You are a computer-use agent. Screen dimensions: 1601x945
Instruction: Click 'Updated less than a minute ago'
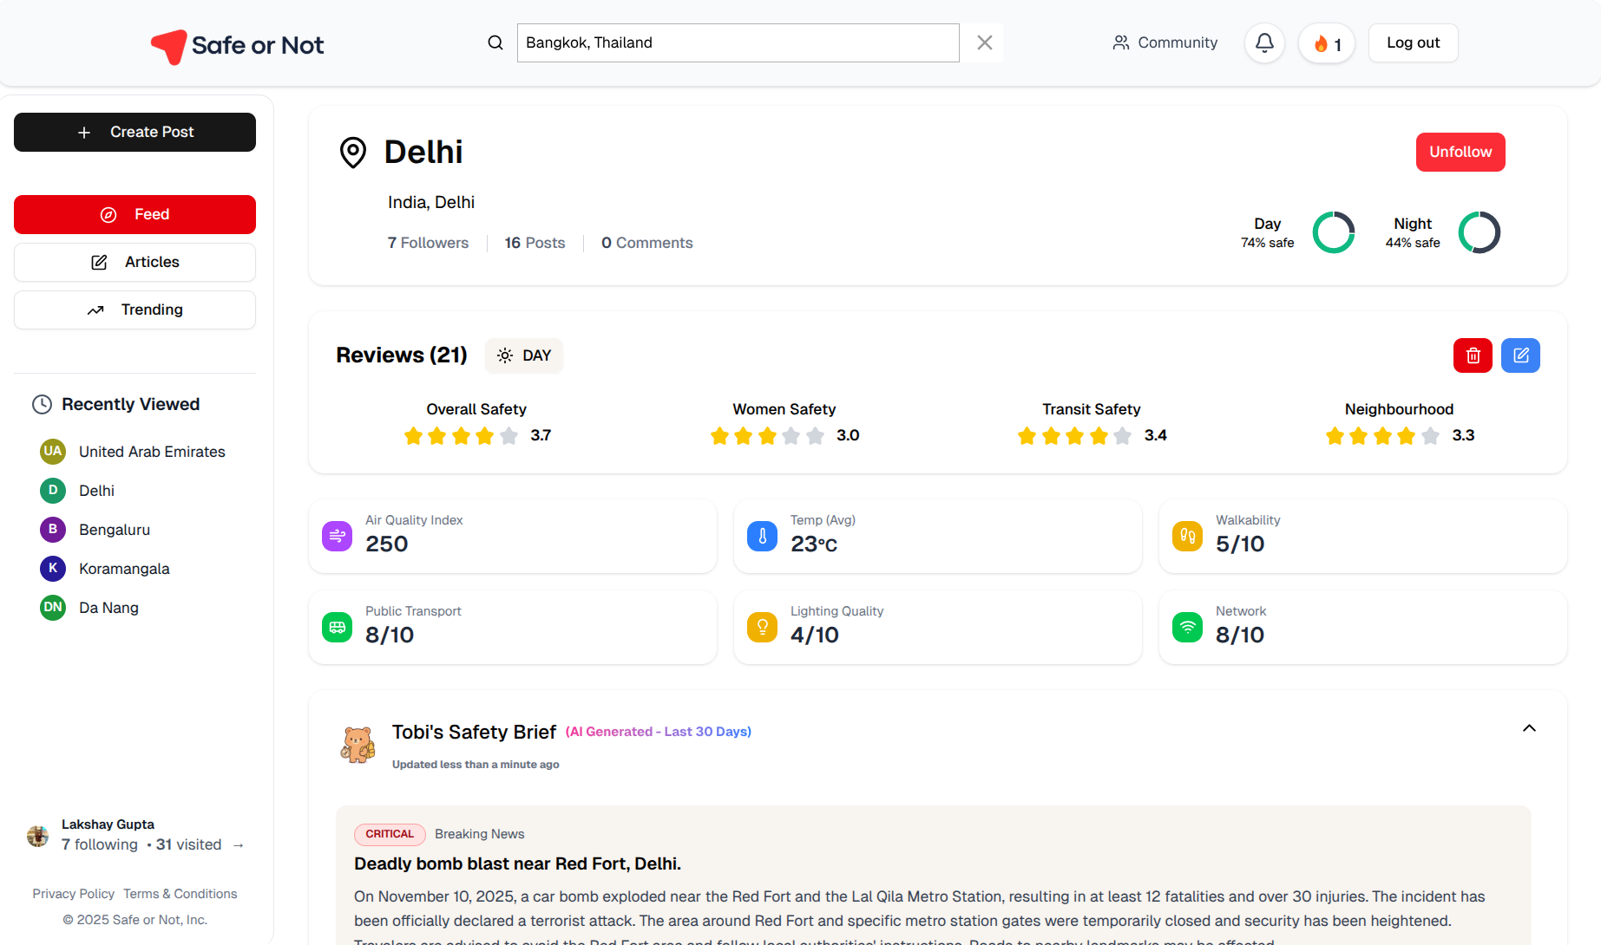pyautogui.click(x=476, y=765)
